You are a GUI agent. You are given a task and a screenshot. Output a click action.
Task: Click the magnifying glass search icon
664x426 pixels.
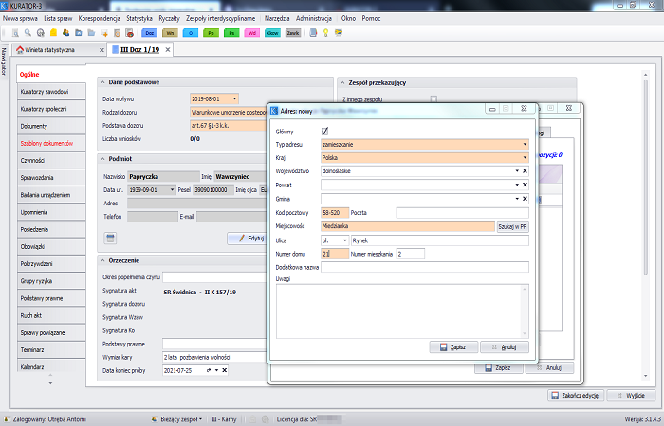point(28,32)
